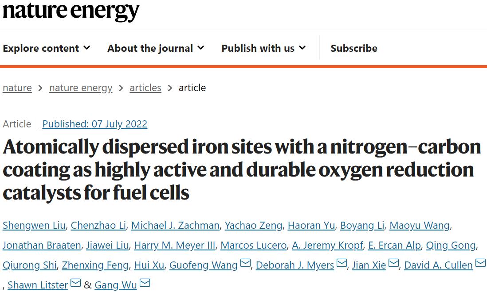Click author Harry M. Meyer III
The image size is (487, 292).
point(174,245)
